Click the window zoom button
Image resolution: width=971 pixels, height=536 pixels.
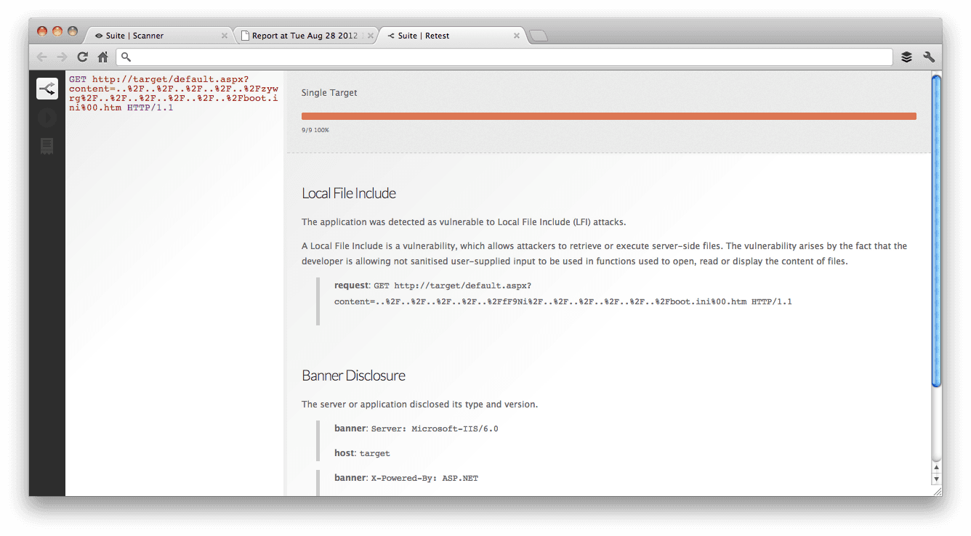(72, 31)
